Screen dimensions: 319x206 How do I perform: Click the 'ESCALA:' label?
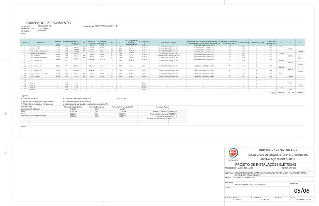coord(278,197)
